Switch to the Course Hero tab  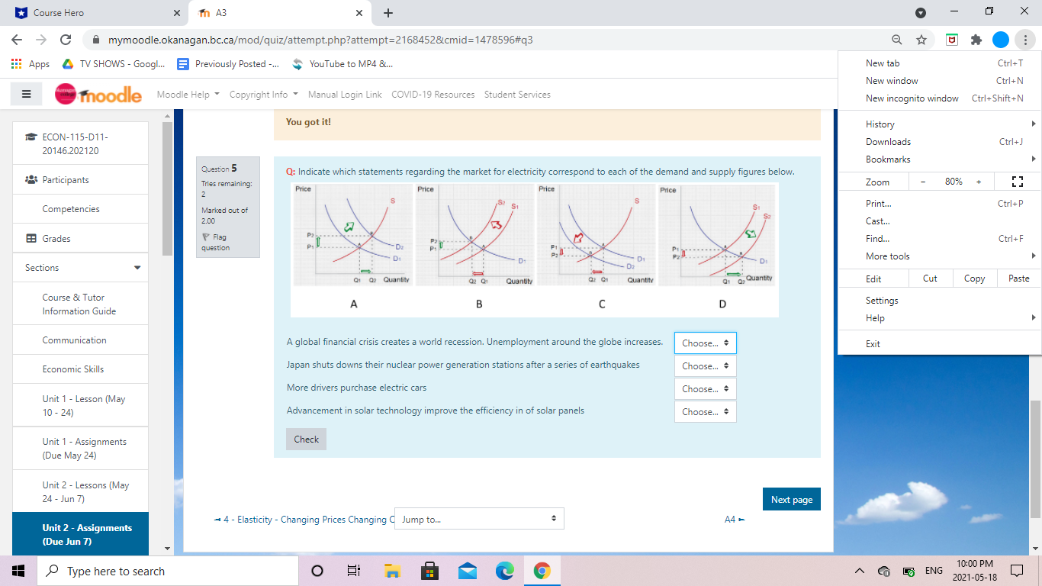pos(95,13)
